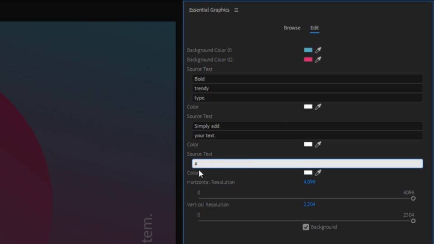Screen dimensions: 434x244
Task: Click the Essential Graphics panel title
Action: click(209, 10)
